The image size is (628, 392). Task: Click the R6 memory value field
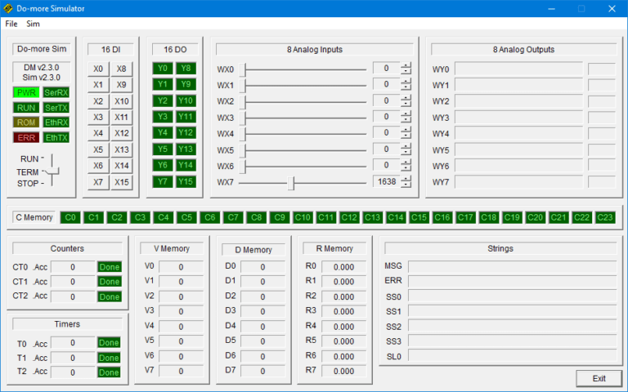(344, 356)
